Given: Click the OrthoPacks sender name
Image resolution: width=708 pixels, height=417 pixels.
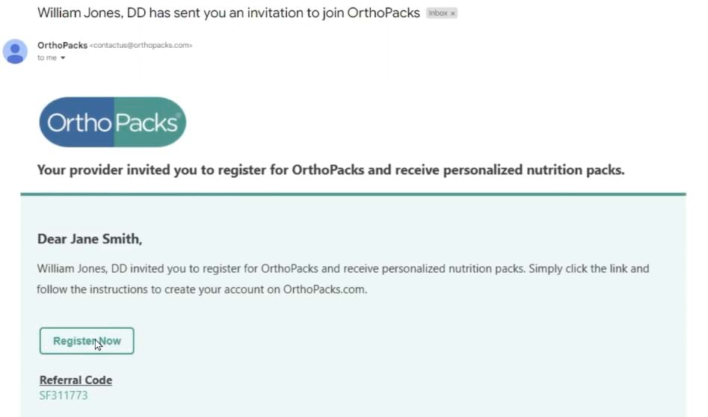Looking at the screenshot, I should [x=62, y=45].
